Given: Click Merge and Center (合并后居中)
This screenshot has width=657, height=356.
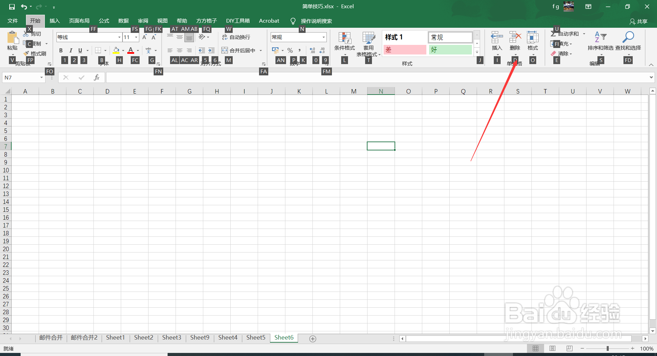Looking at the screenshot, I should [x=239, y=50].
